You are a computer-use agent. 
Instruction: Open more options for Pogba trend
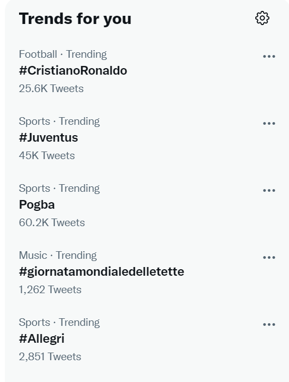(x=269, y=191)
